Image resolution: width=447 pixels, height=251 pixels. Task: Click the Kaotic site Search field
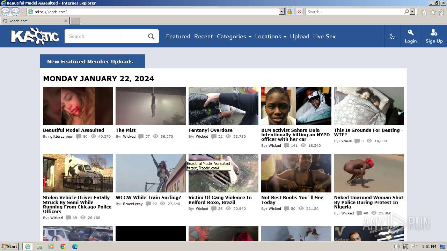(93, 36)
